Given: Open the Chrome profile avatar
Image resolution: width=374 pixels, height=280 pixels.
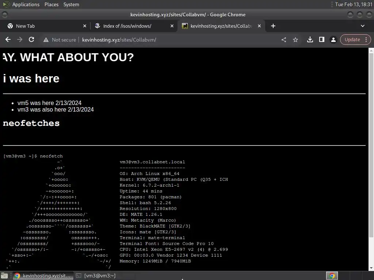Looking at the screenshot, I should pos(333,40).
